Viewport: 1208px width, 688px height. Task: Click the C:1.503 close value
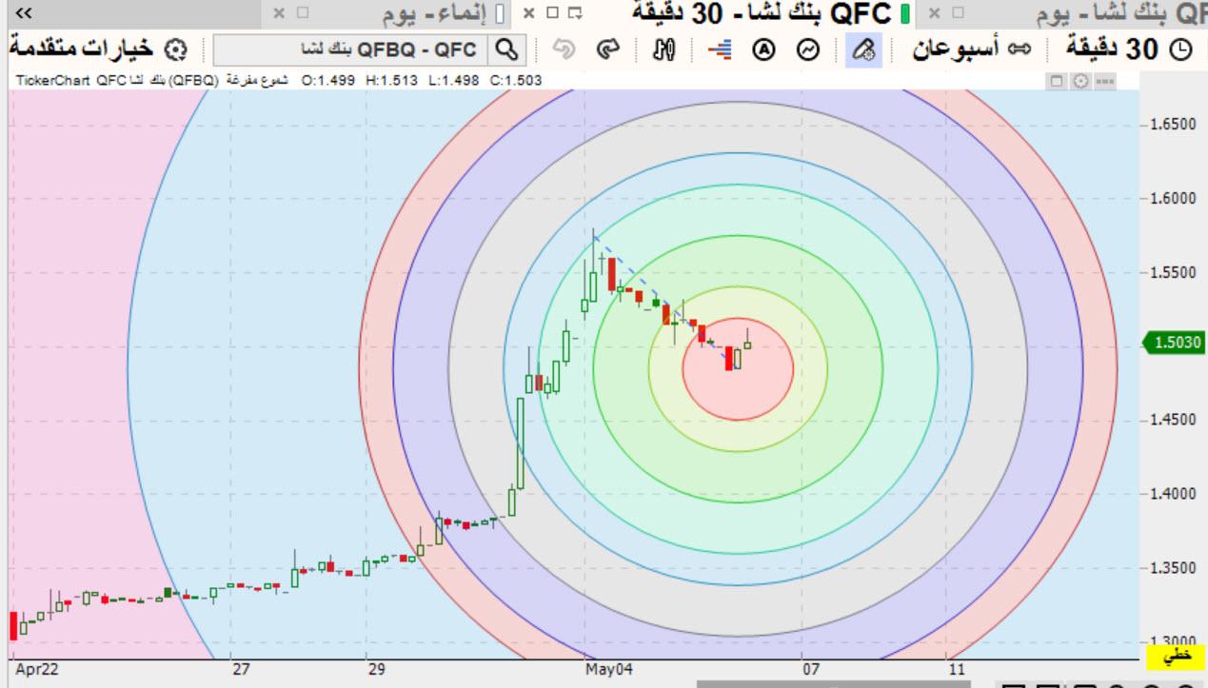click(x=515, y=81)
